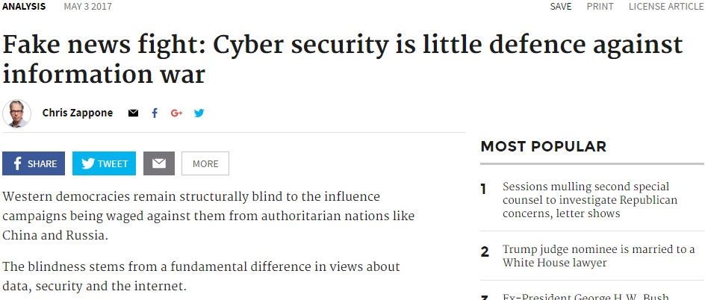Click PRINT in the article tools

pyautogui.click(x=600, y=6)
